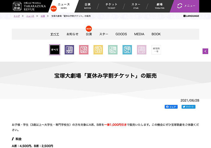Click the NEW badge above 公演 filter
211x148 pixels.
[89, 29]
